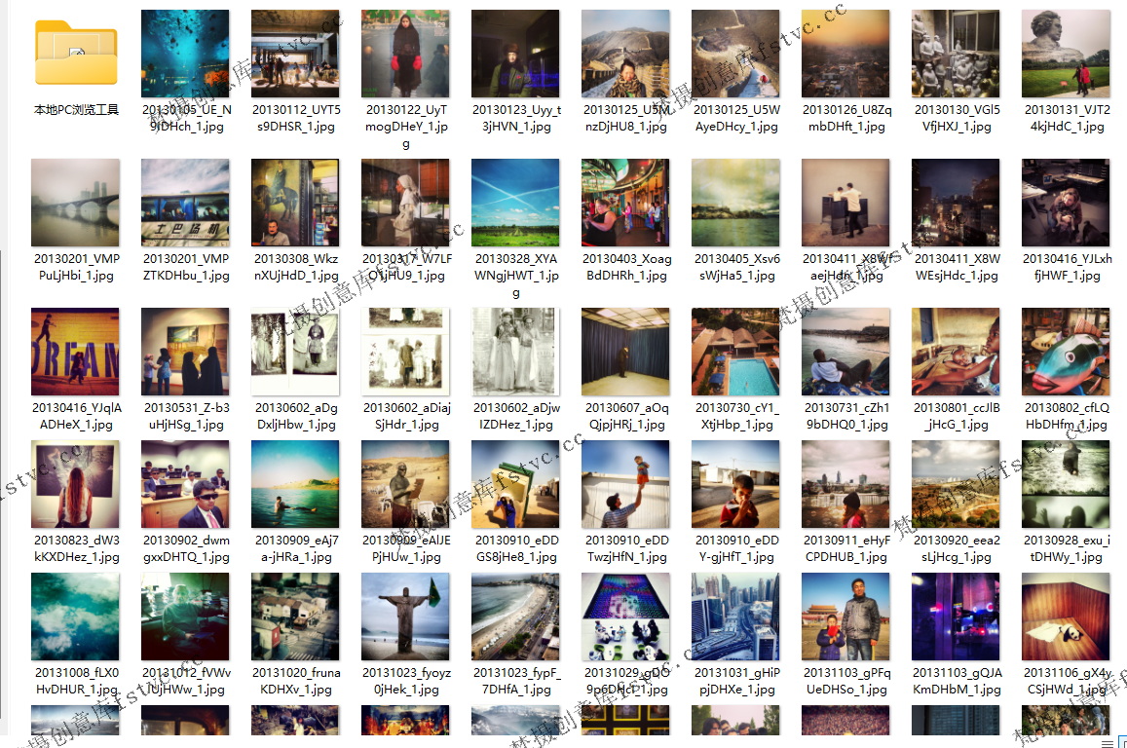The height and width of the screenshot is (748, 1127).
Task: Open the 本地PC浏览工具 folder
Action: click(75, 54)
